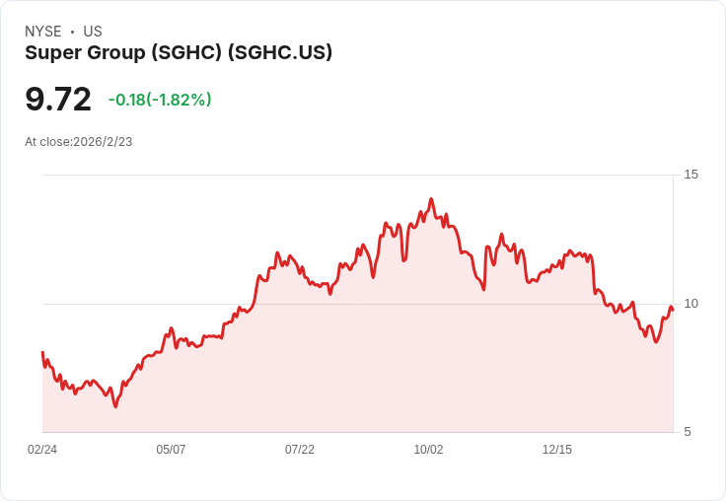Image resolution: width=726 pixels, height=501 pixels.
Task: Click the At close 2026/2/23 text
Action: 79,142
